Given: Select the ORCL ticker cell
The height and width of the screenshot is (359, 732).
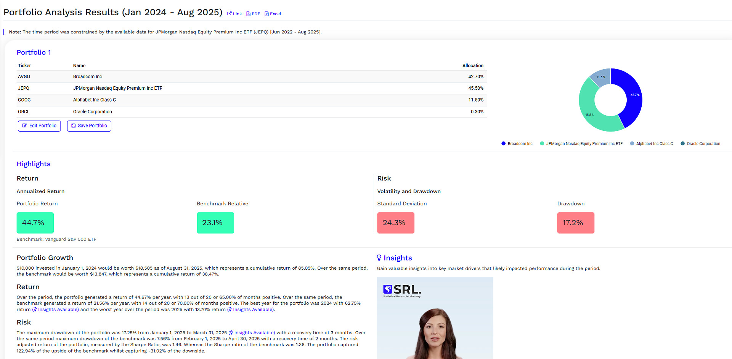Looking at the screenshot, I should coord(24,112).
